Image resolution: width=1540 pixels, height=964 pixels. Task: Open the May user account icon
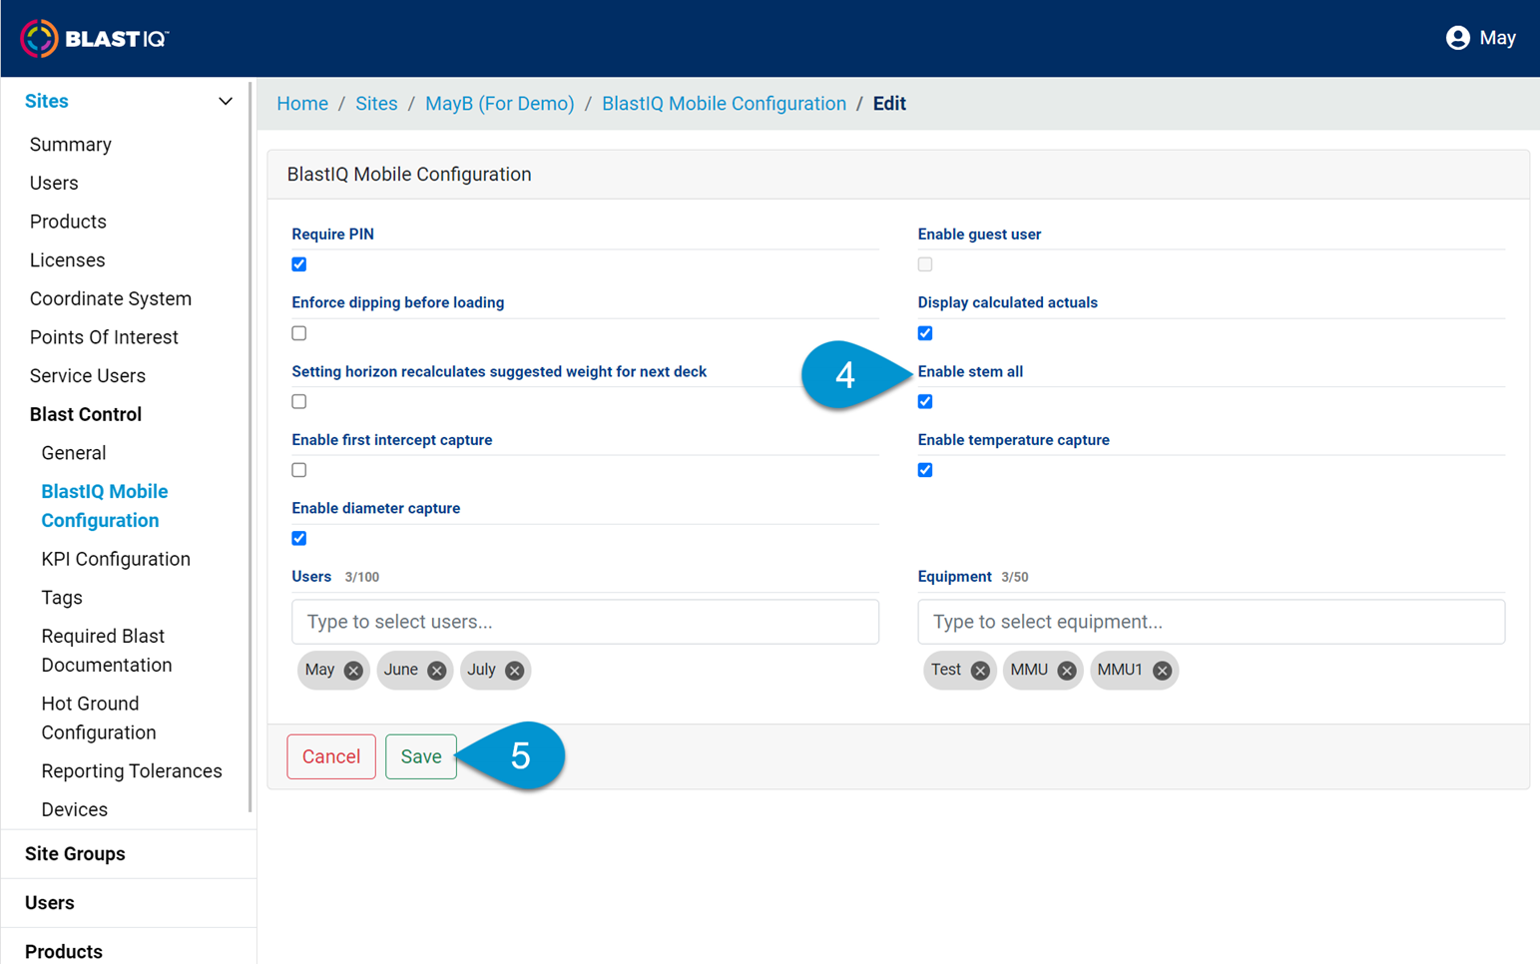1457,38
